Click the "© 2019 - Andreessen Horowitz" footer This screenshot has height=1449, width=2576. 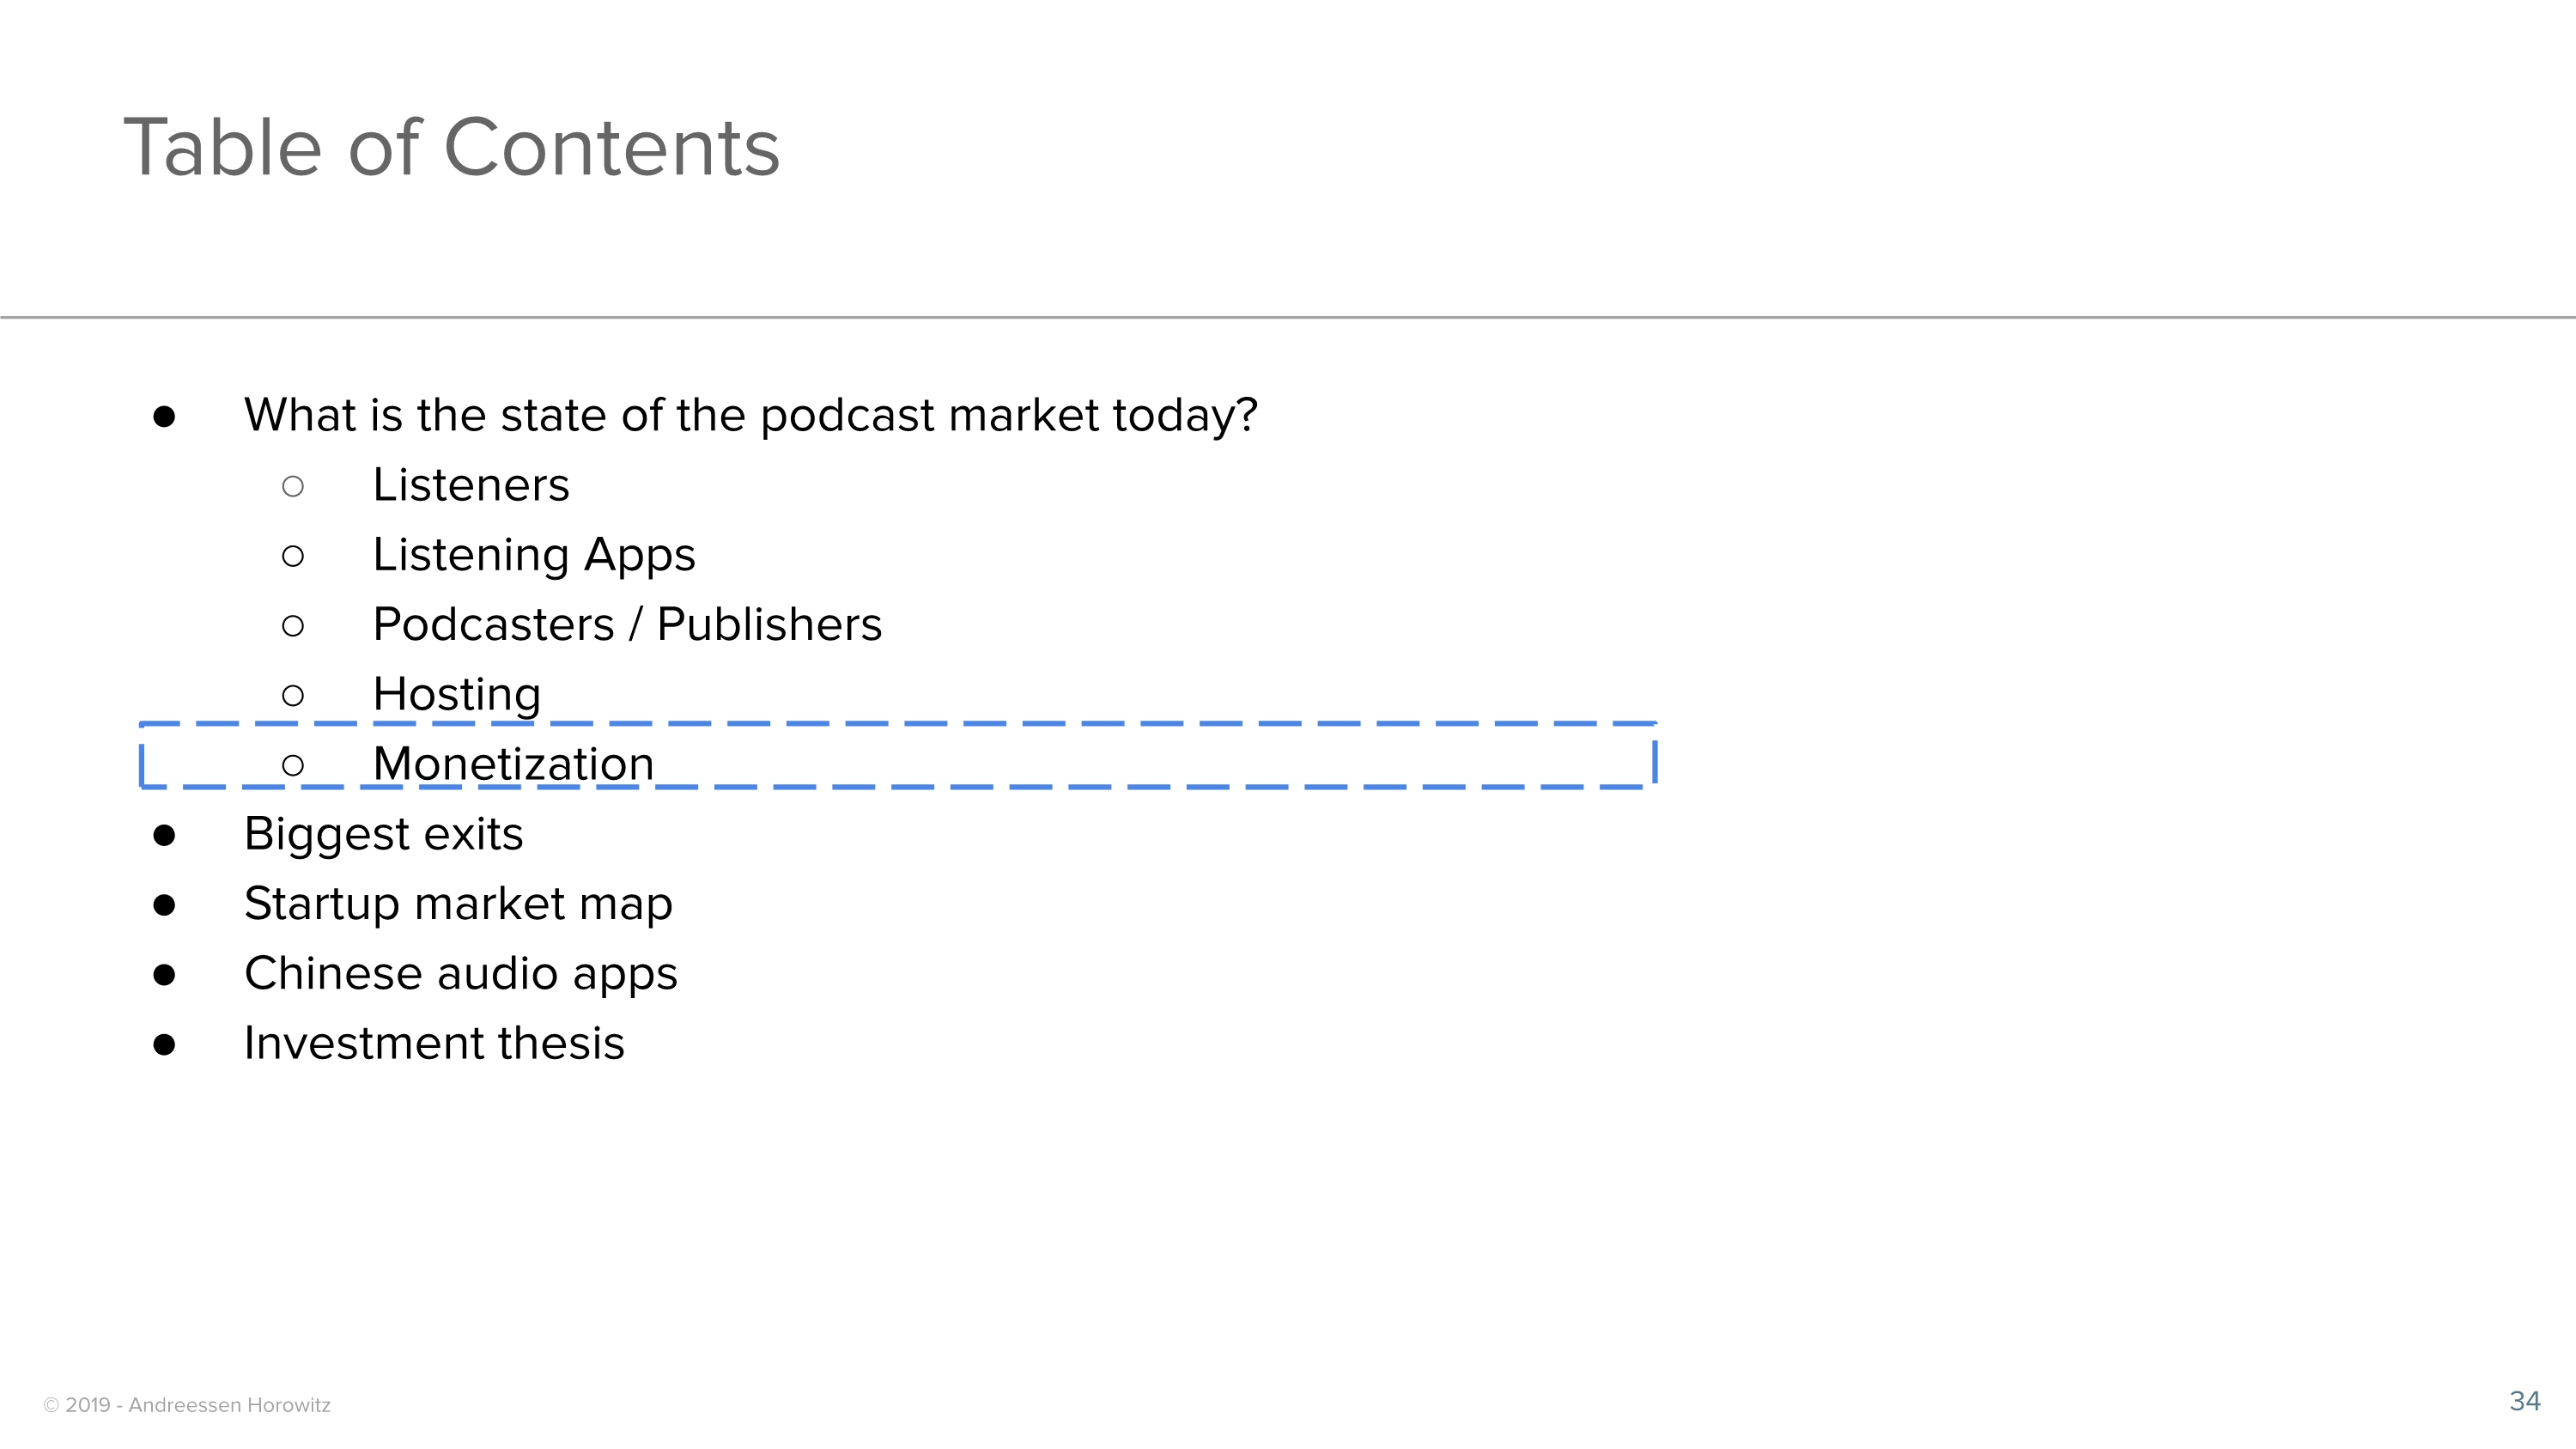click(187, 1405)
